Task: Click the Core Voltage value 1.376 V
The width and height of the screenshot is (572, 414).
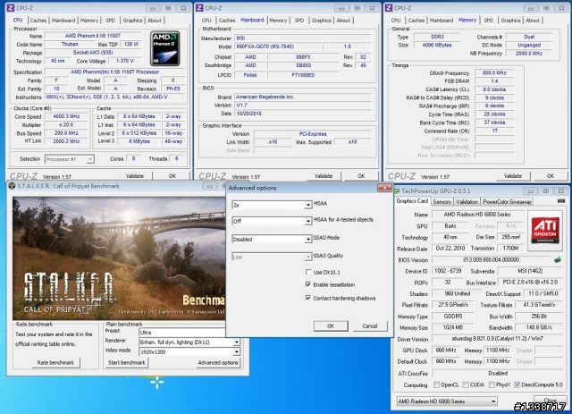Action: point(125,61)
